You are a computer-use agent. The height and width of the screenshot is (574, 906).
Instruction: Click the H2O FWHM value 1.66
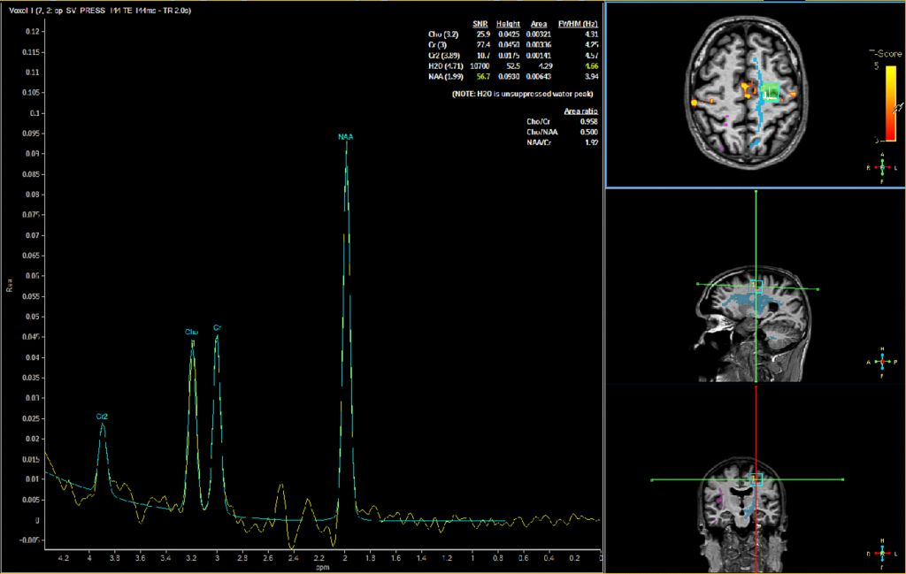click(x=591, y=65)
